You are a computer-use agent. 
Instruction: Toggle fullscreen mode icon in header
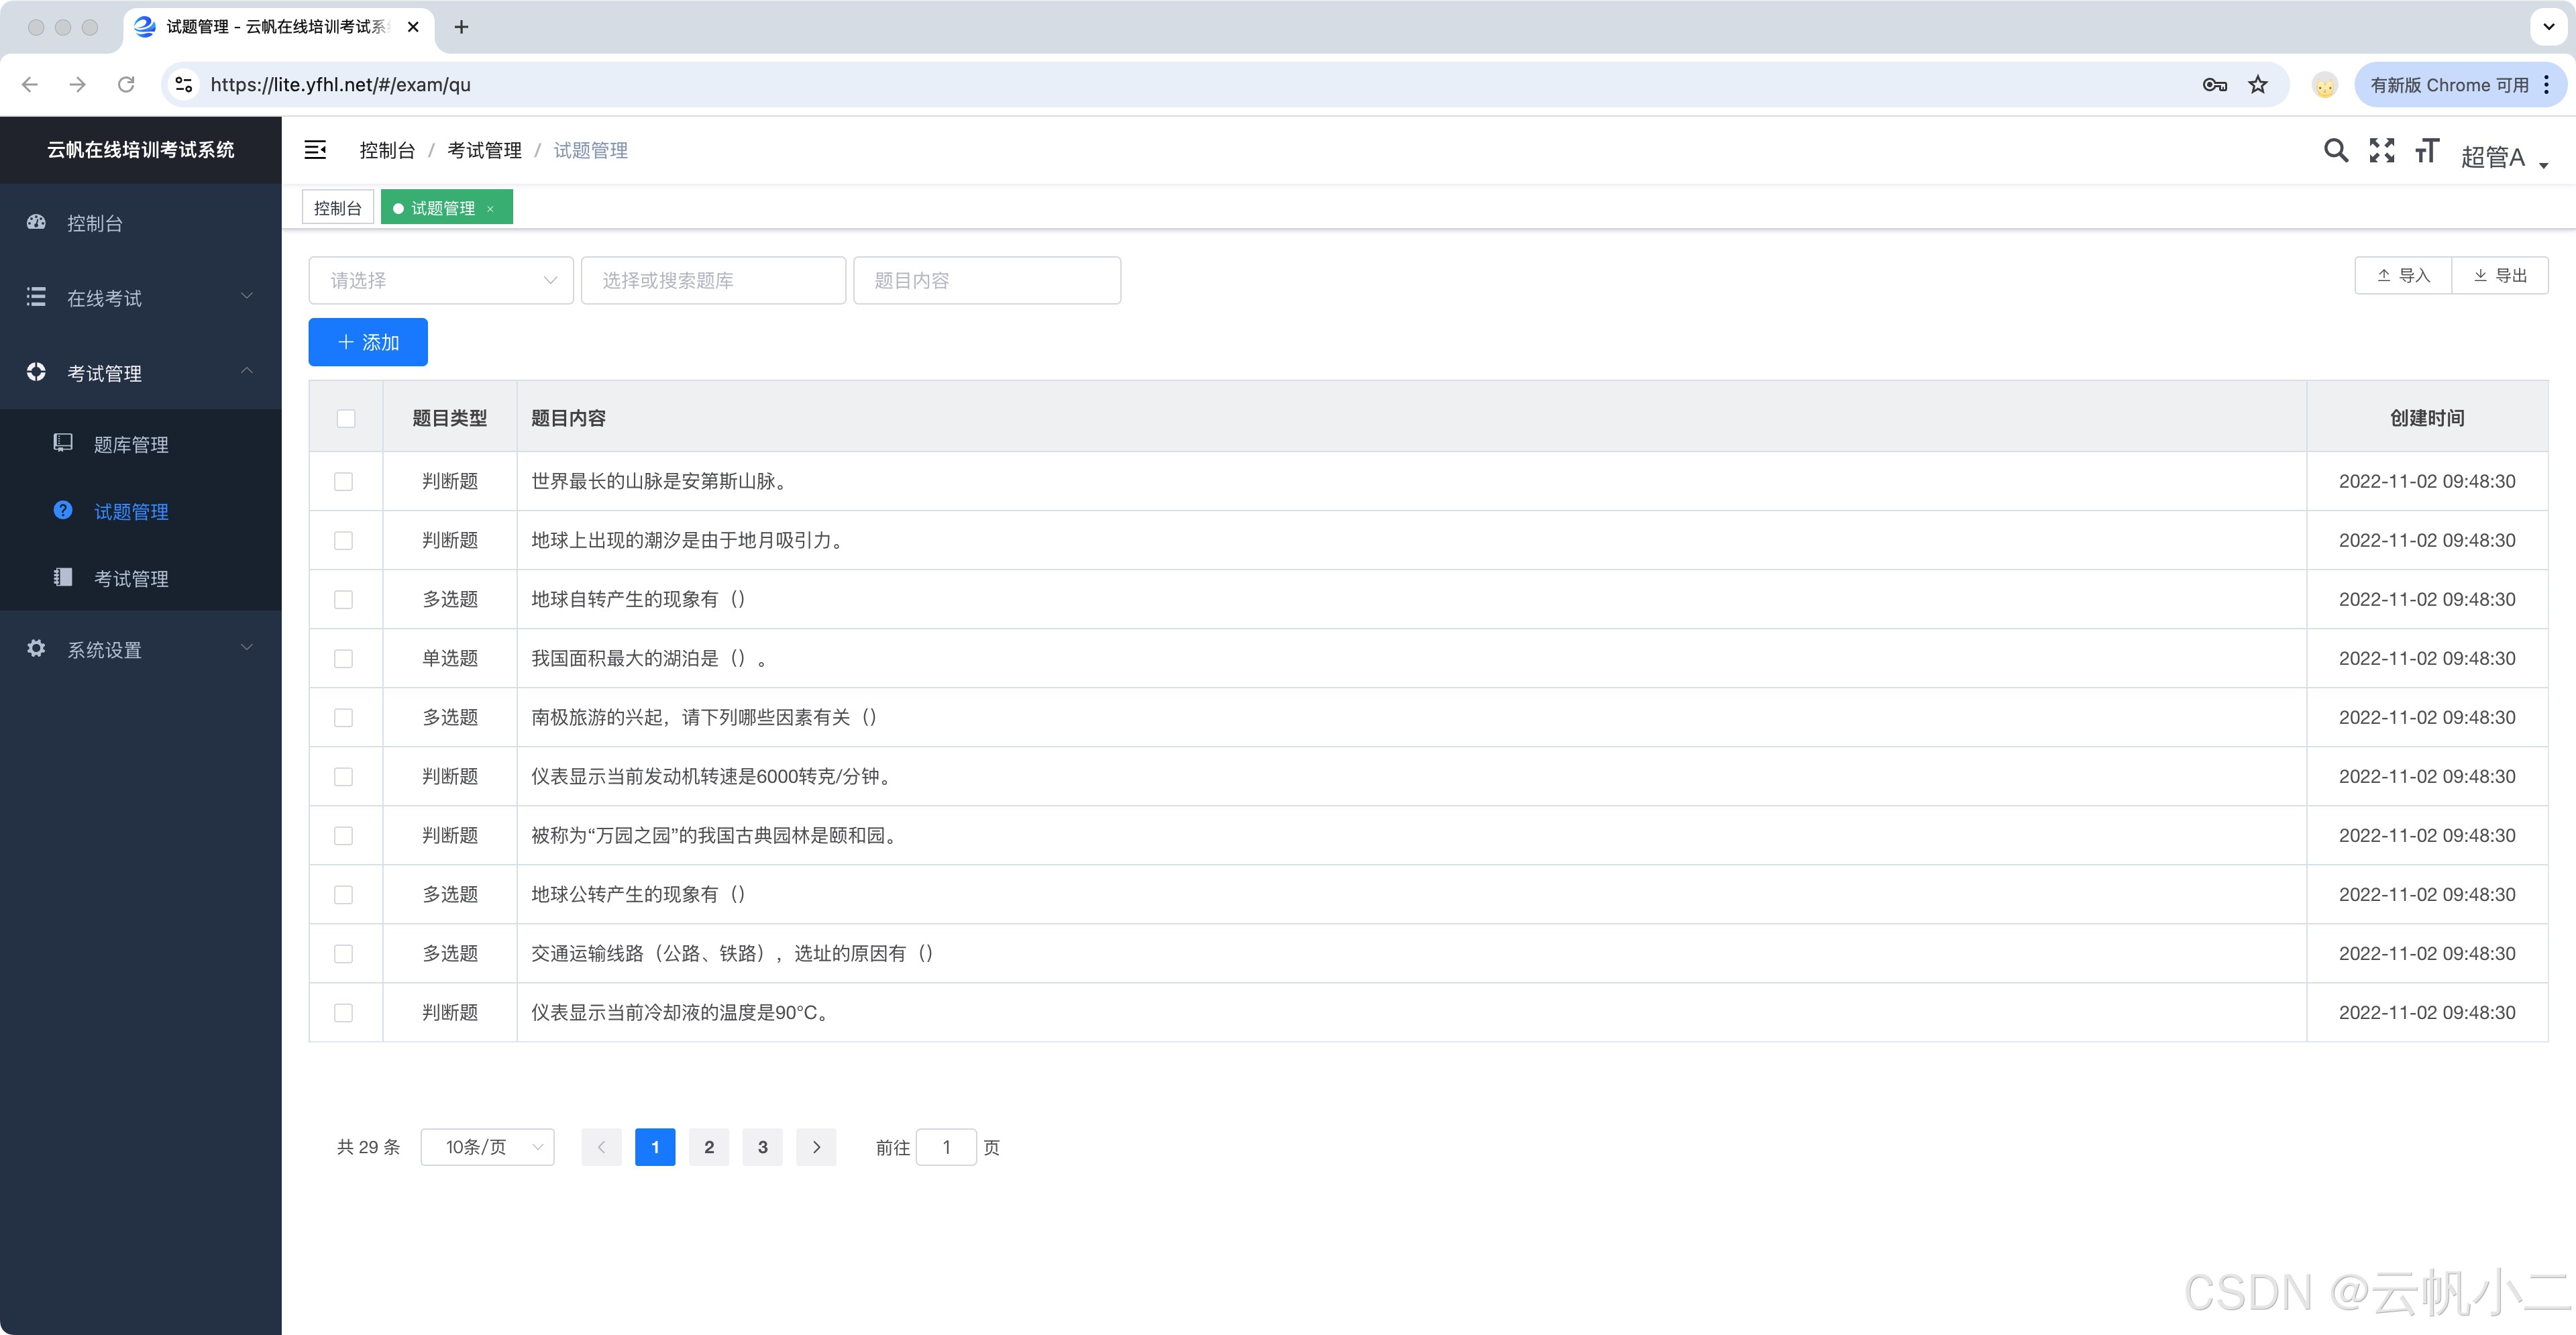(2382, 151)
